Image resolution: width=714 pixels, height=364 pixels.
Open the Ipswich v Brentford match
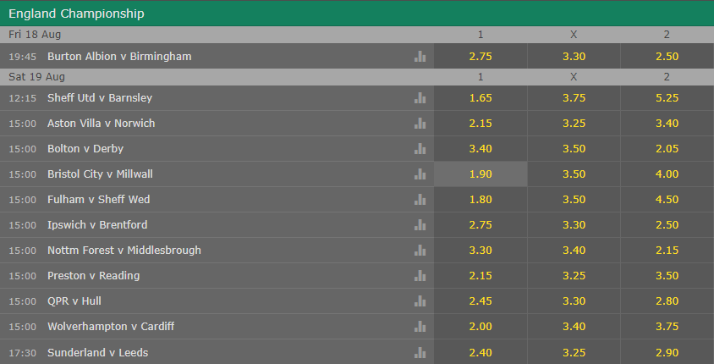tap(97, 224)
